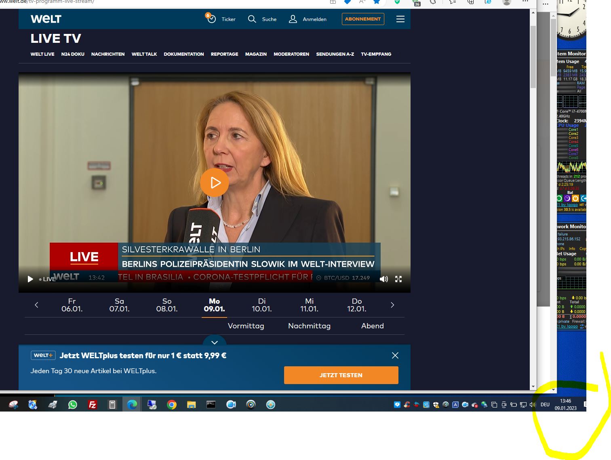Click the network tray icon
This screenshot has height=460, width=611.
(523, 405)
